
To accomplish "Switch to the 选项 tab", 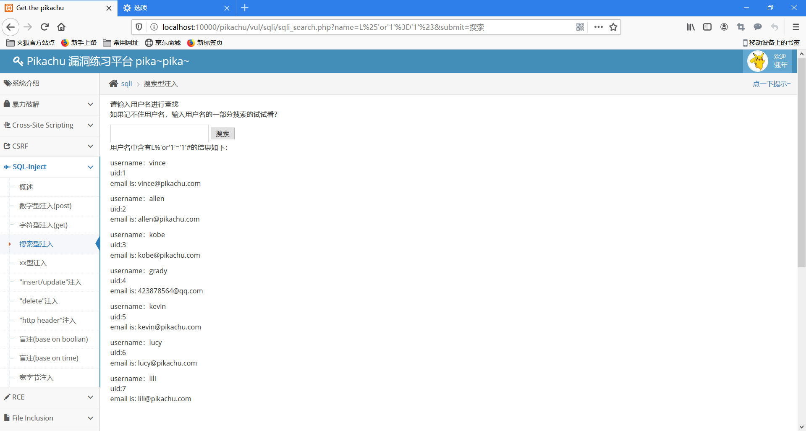I will (x=176, y=8).
